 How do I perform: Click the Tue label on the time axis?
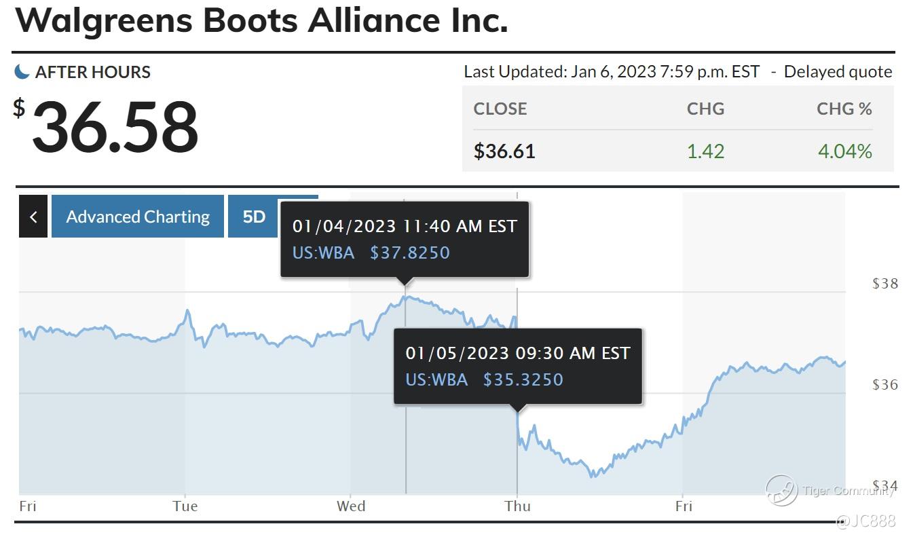[x=185, y=506]
